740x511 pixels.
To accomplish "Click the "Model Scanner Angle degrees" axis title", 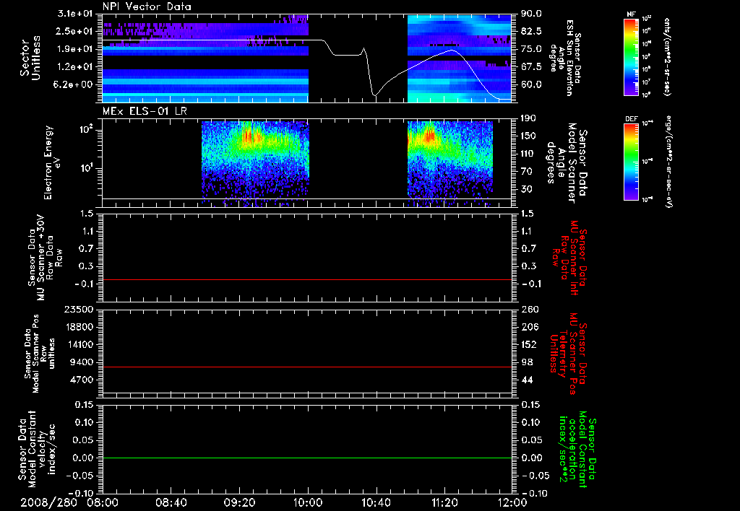I will (x=566, y=162).
